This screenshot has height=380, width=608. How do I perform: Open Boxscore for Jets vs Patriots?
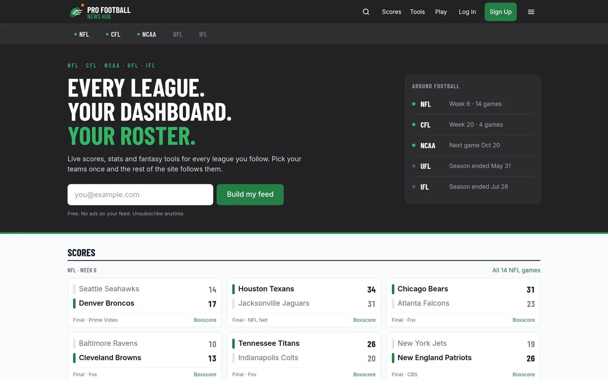(524, 375)
